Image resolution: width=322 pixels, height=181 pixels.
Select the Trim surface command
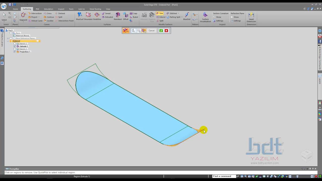(x=159, y=13)
